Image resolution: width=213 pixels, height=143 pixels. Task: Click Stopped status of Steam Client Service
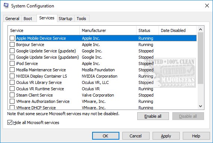[146, 95]
